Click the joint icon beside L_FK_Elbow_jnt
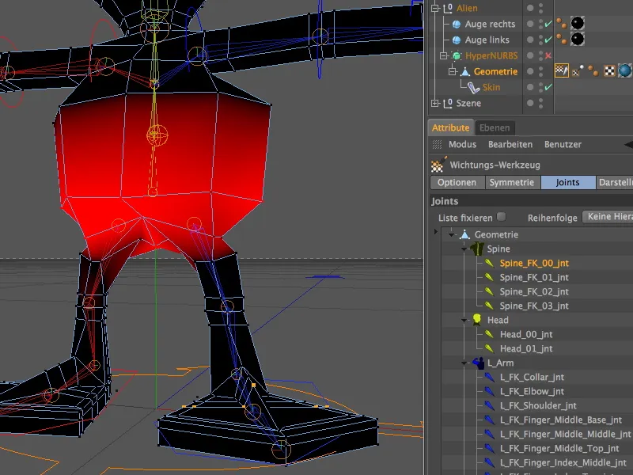633x475 pixels. pos(489,391)
